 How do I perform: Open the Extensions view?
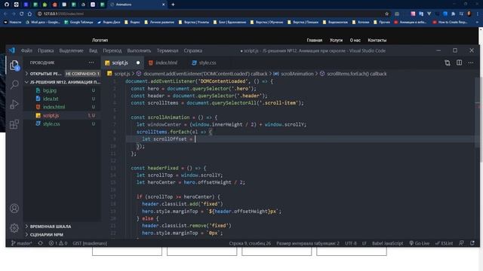14,124
